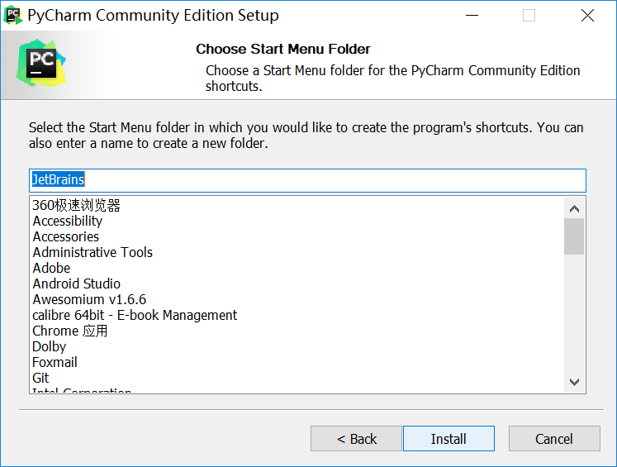Click the PyCharm title bar icon

pyautogui.click(x=13, y=15)
